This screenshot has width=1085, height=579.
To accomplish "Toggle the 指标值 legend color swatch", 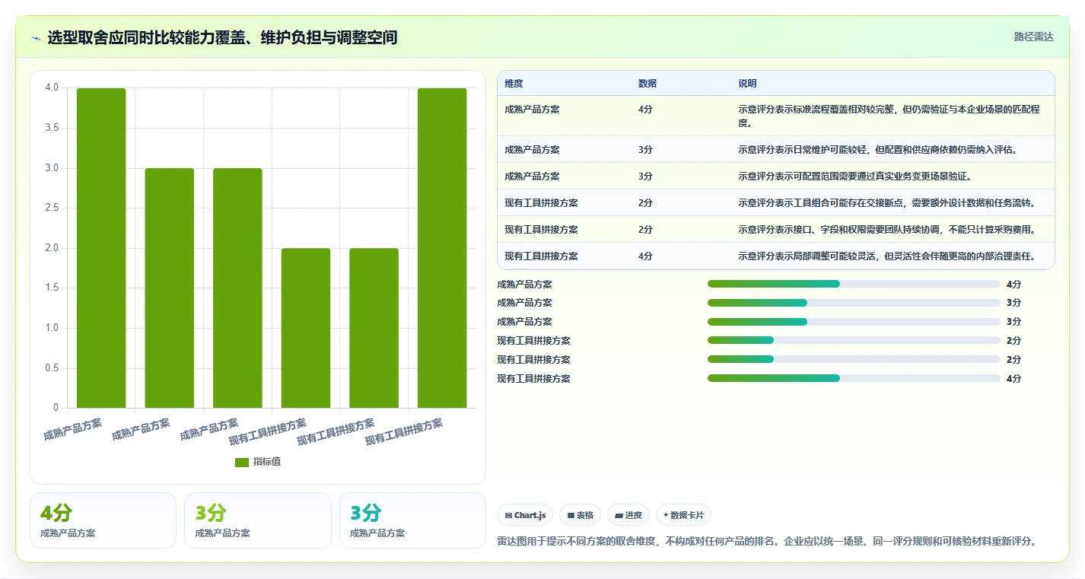I will 242,463.
